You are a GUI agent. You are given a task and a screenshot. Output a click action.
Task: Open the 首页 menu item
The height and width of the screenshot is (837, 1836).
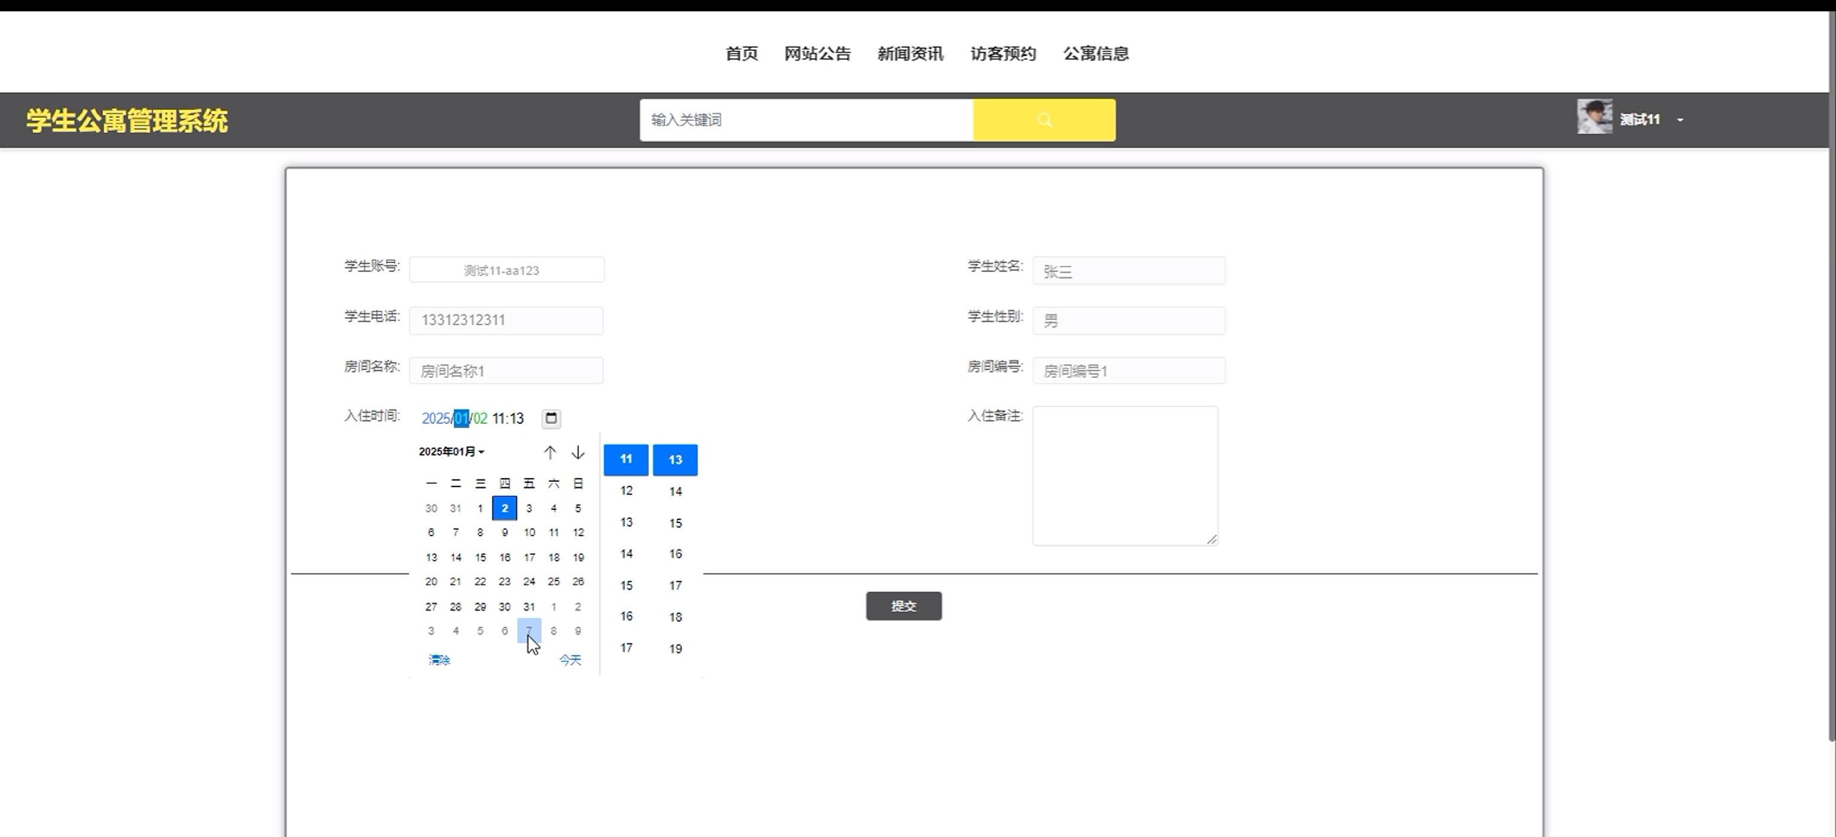(x=741, y=53)
